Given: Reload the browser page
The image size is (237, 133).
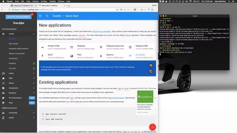Looking at the screenshot, I should (9, 10).
